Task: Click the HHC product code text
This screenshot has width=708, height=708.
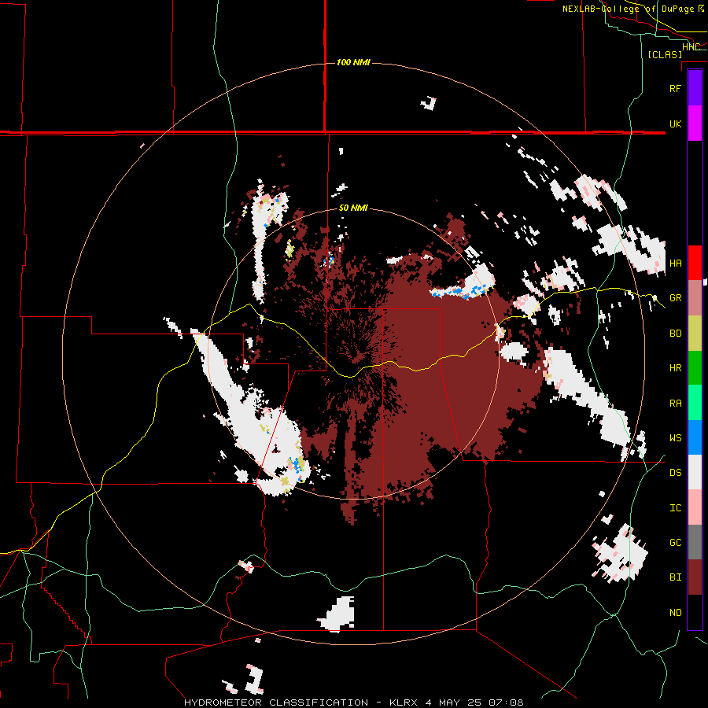Action: tap(691, 47)
